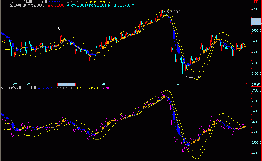Open the 5分鐘 interval label on time axis
262x161 pixels.
click(256, 84)
